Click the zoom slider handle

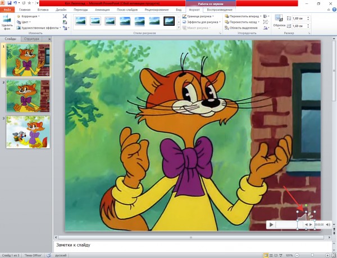point(312,255)
